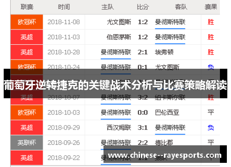
Task: Click the date 2018-11-03
Action: [64, 37]
